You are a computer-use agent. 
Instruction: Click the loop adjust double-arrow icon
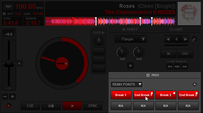click(x=177, y=66)
